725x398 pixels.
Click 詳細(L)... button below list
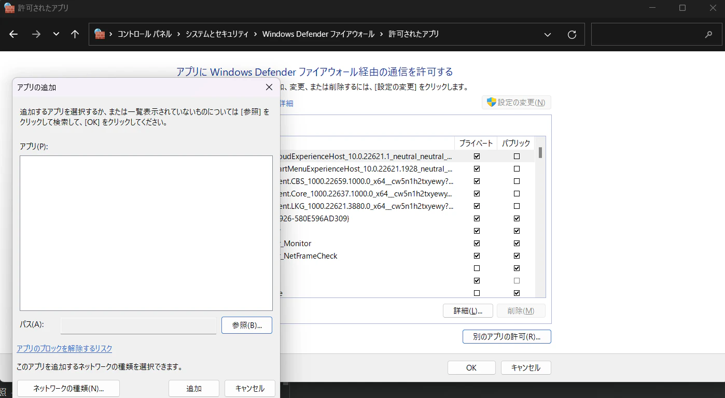(468, 311)
